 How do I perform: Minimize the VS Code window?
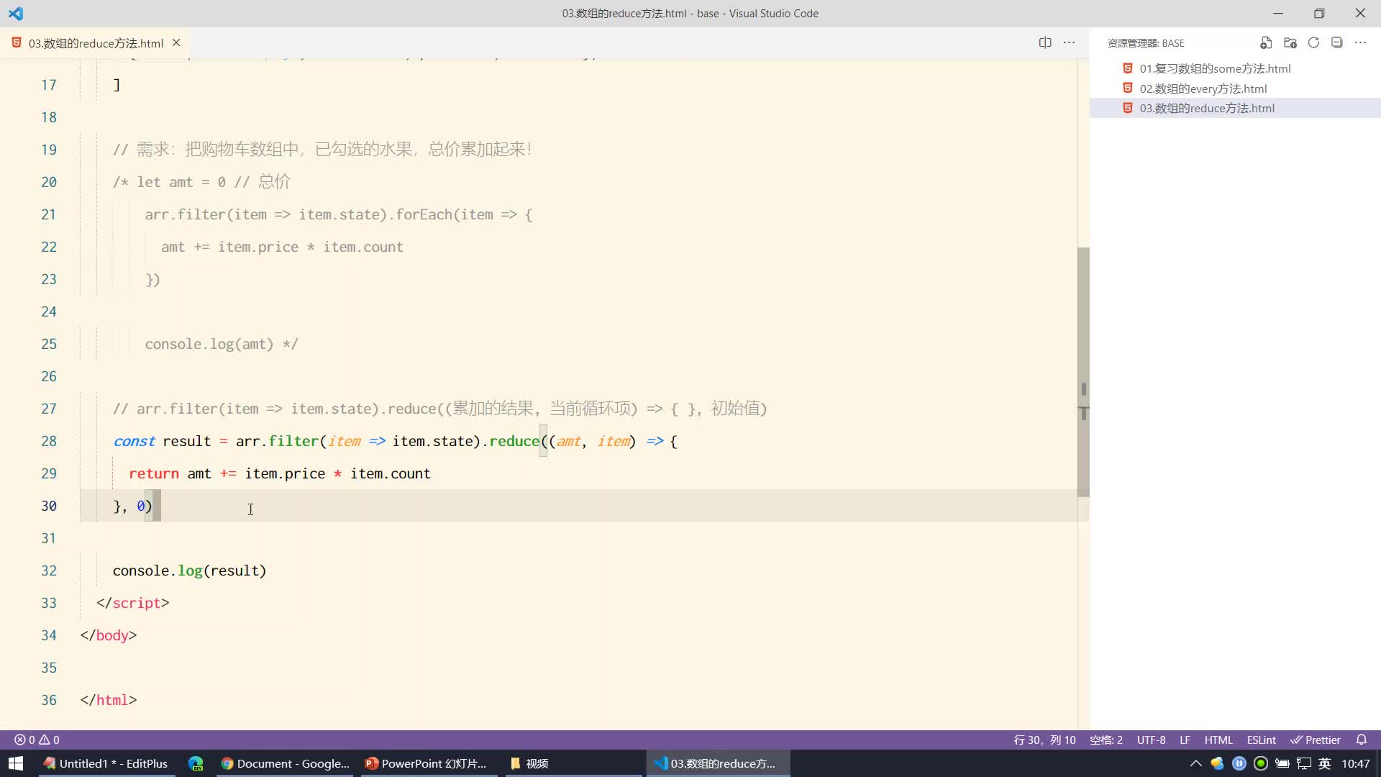coord(1278,13)
